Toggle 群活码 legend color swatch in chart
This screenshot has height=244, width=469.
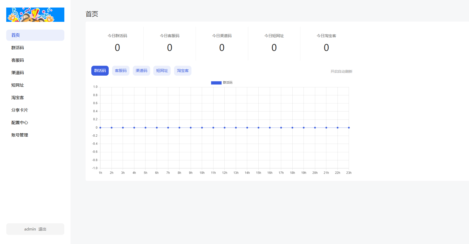click(x=216, y=83)
